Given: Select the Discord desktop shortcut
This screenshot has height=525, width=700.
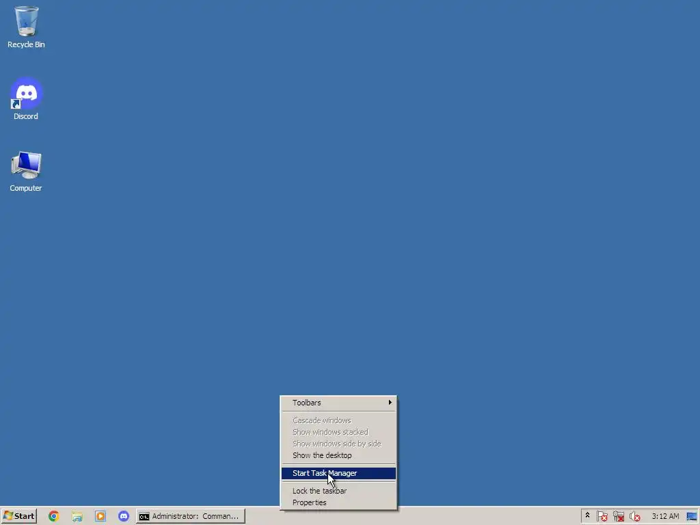Looking at the screenshot, I should point(26,98).
